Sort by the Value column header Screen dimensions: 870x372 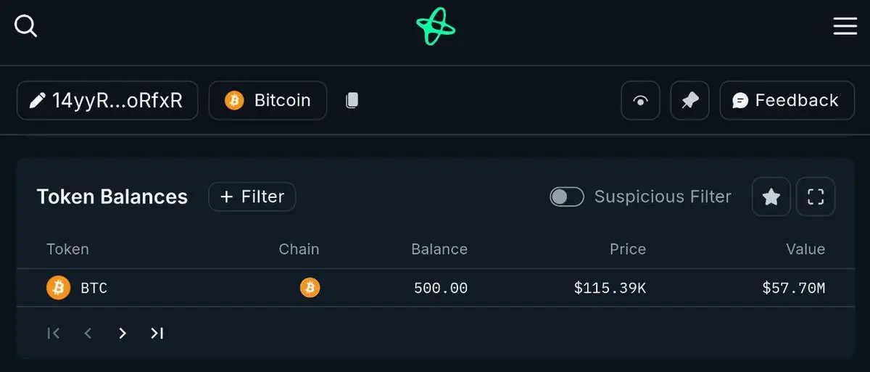(x=805, y=249)
